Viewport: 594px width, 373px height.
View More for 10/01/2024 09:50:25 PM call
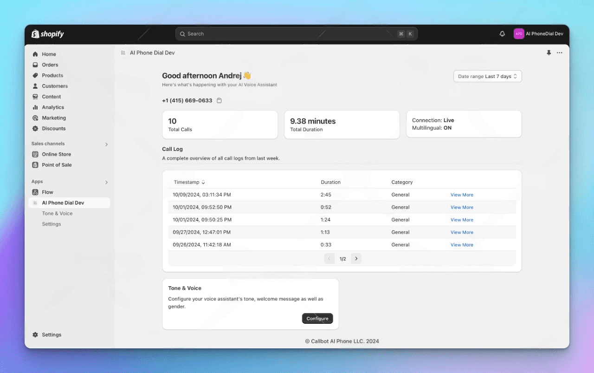462,220
